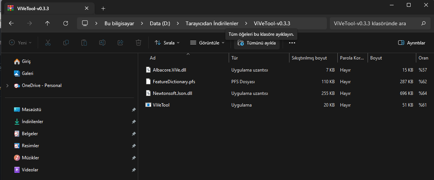This screenshot has width=434, height=180.
Task: Navigate to Data (D:) breadcrumb
Action: [x=160, y=23]
